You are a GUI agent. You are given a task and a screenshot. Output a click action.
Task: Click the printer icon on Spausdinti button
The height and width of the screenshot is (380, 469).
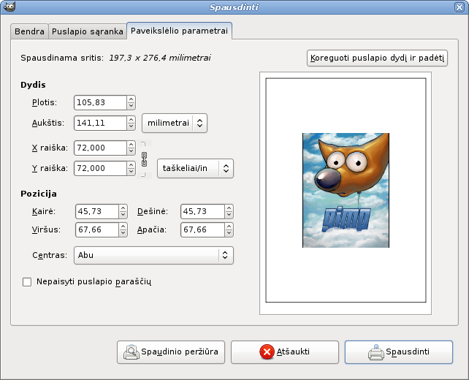tap(376, 352)
